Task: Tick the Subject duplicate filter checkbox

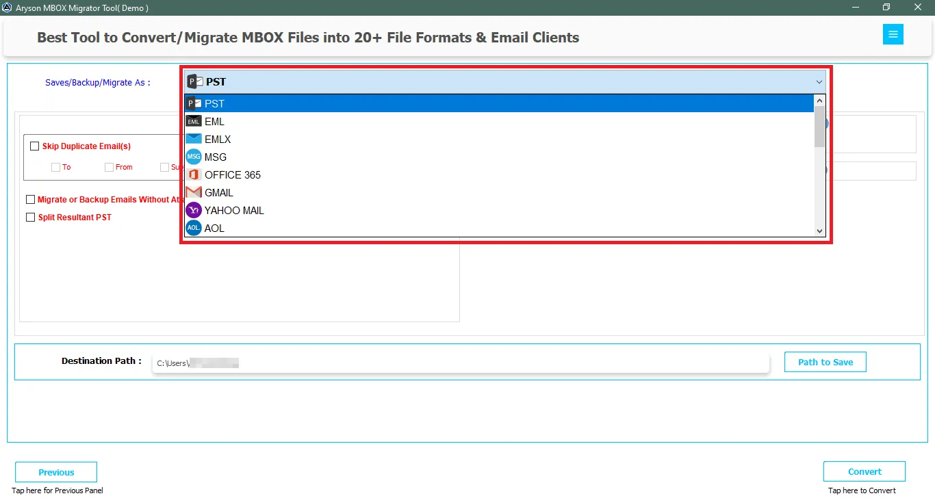Action: point(164,167)
